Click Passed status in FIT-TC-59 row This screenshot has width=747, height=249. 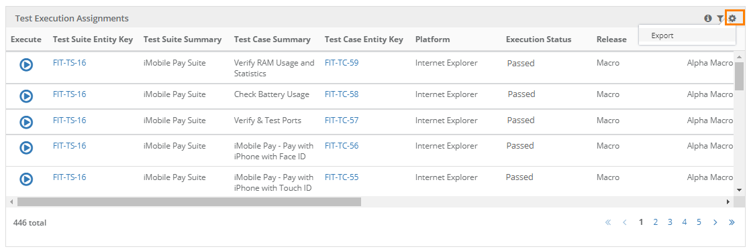521,63
